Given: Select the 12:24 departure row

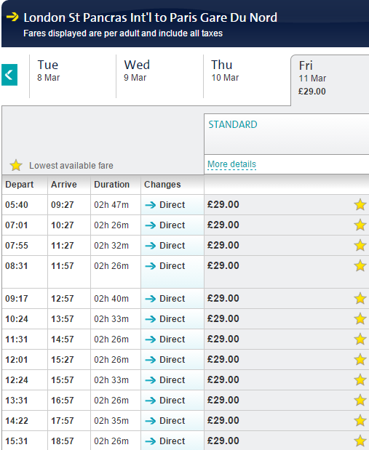Looking at the screenshot, I should click(x=186, y=380).
